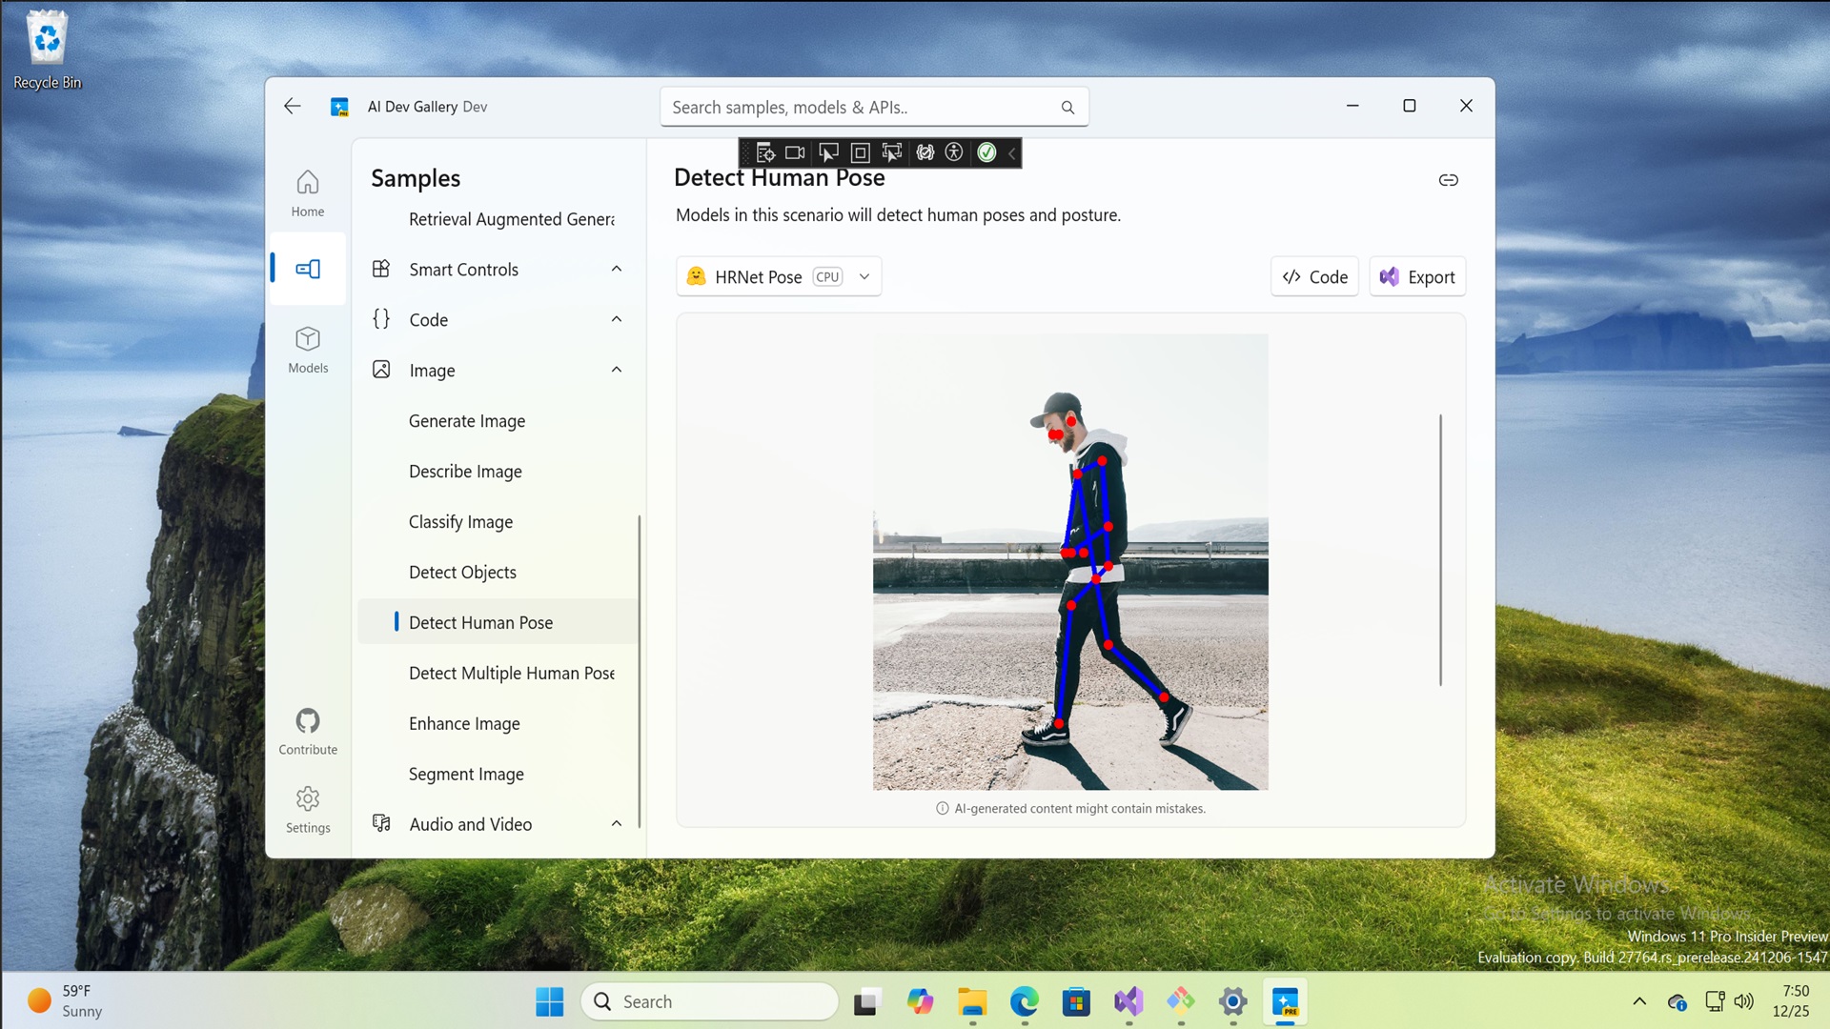Collapse the floating toolbar with its chevron
1830x1029 pixels.
tap(1011, 152)
